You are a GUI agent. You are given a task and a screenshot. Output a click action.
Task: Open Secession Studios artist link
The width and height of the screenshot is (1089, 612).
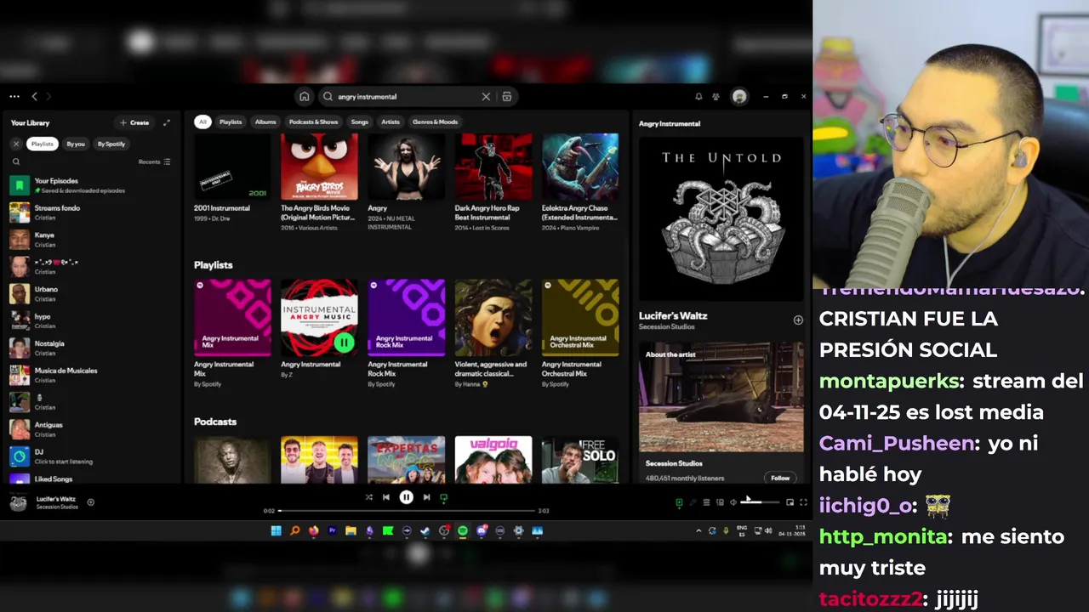[x=666, y=326]
